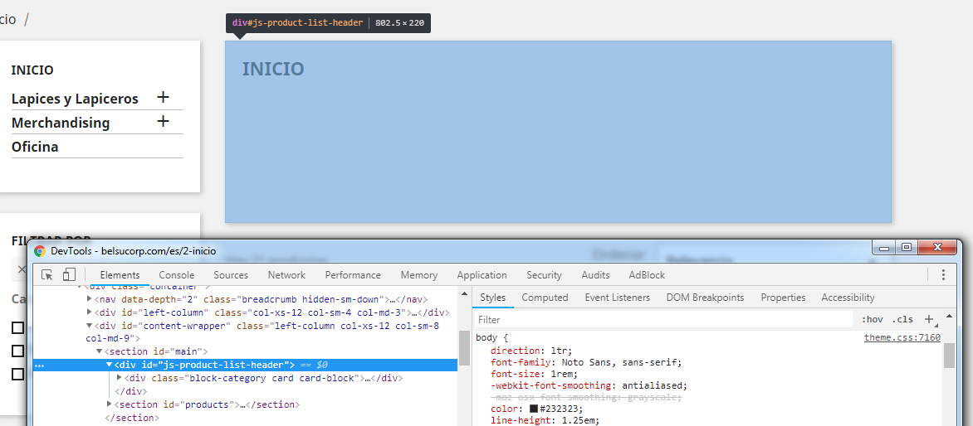This screenshot has height=426, width=973.
Task: Click line-height 1.25em declaration
Action: pos(545,420)
